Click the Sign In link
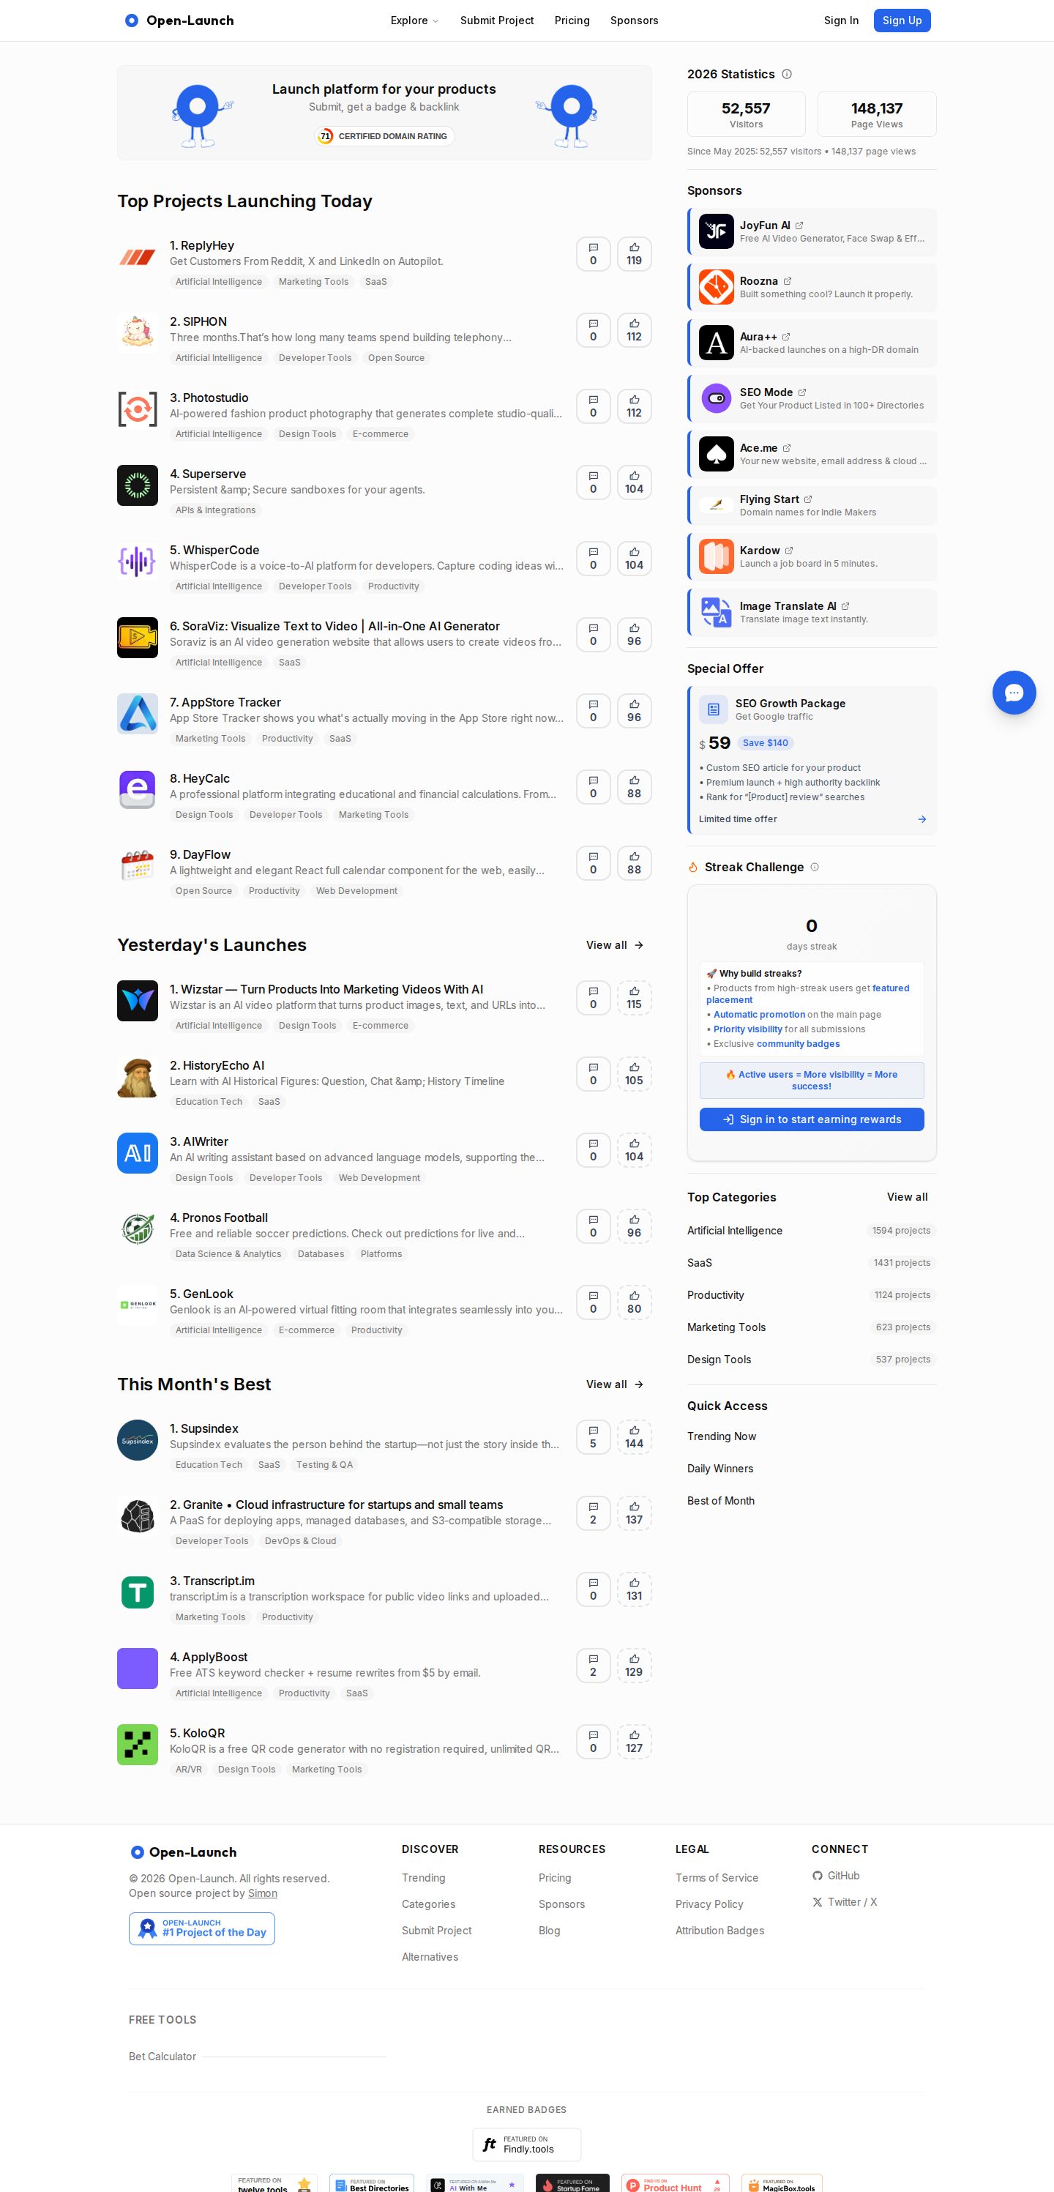Screen dimensions: 1054x2192 pyautogui.click(x=840, y=20)
